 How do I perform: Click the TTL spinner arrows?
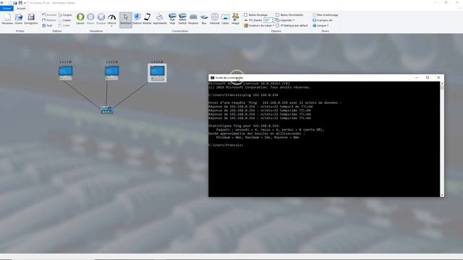tap(273, 20)
